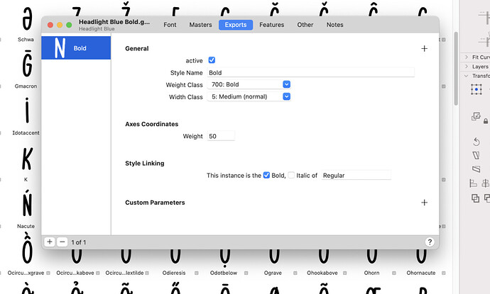
Task: Toggle the Bold style linking checkbox
Action: tap(266, 175)
